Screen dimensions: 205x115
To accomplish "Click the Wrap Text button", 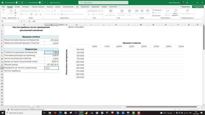I will [x=67, y=11].
